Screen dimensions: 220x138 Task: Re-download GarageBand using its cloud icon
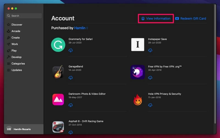pyautogui.click(x=71, y=78)
